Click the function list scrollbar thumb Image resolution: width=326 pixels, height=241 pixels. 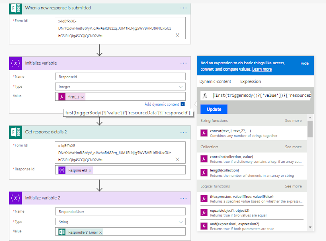(310, 129)
